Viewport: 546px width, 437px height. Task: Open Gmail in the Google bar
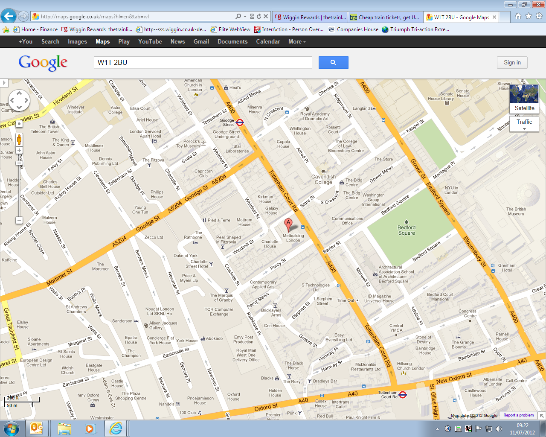pos(201,41)
